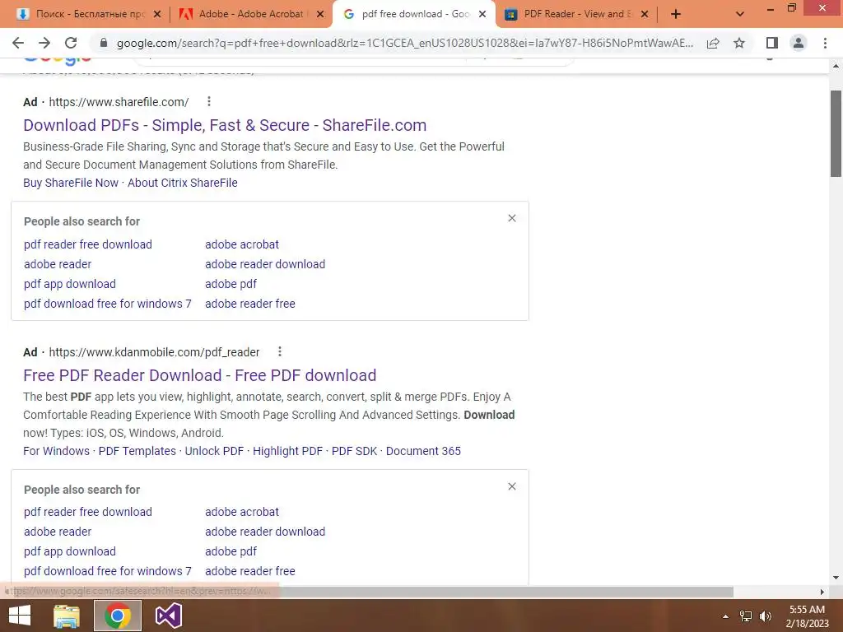
Task: Open Download PDFs ShareFile.com result
Action: point(225,125)
